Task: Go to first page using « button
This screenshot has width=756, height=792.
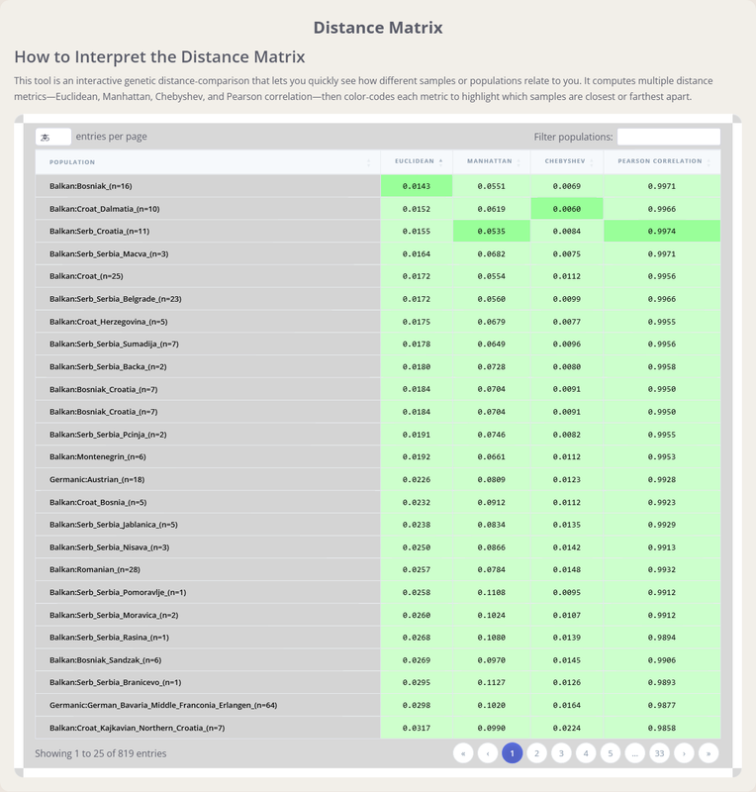Action: point(463,753)
